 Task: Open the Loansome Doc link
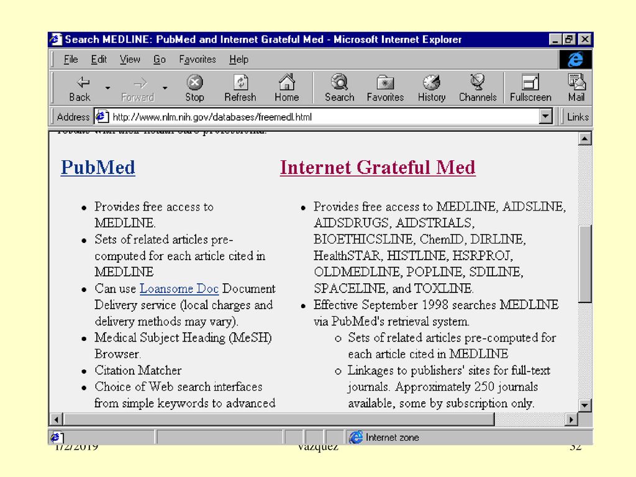tap(179, 288)
